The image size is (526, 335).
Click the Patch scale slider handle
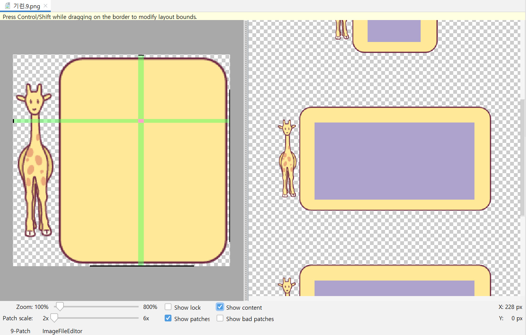pos(54,318)
